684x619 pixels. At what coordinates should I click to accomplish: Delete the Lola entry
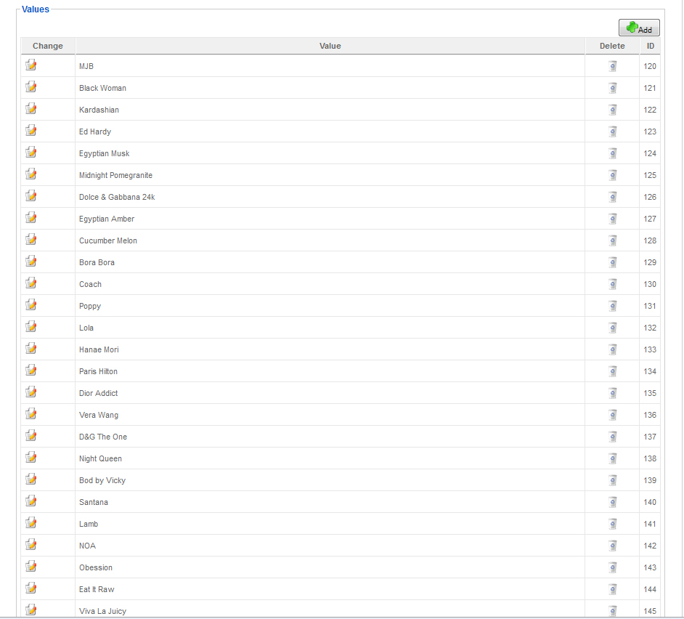click(612, 328)
